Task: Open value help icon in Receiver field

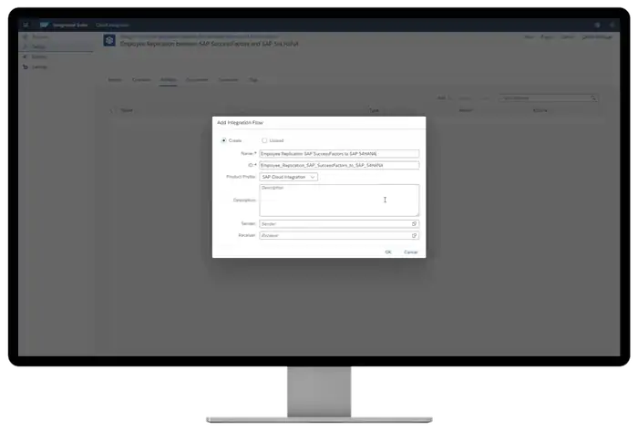Action: pos(414,235)
